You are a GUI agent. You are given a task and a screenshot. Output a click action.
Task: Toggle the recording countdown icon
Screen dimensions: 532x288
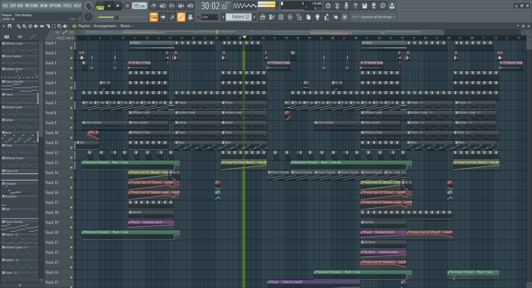click(172, 6)
